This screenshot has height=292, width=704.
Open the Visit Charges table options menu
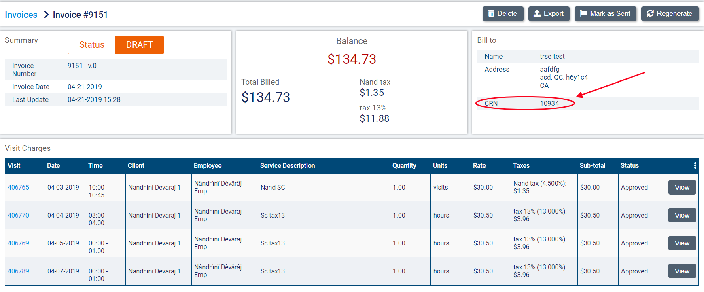pyautogui.click(x=695, y=165)
